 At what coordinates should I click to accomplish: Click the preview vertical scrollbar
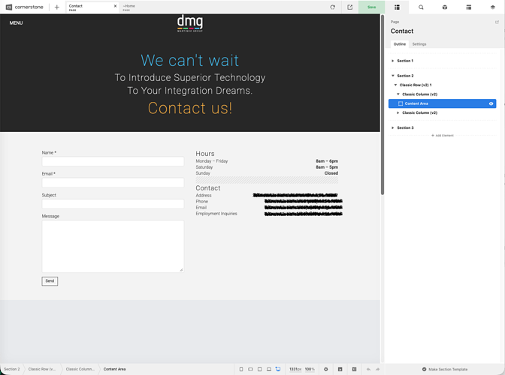383,104
